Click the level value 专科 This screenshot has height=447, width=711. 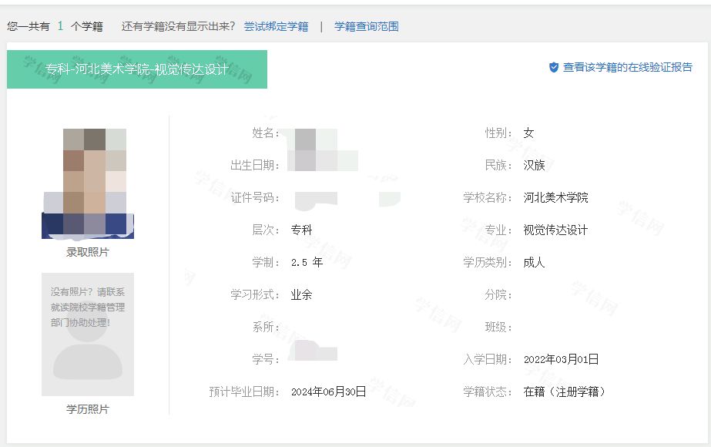[x=301, y=230]
